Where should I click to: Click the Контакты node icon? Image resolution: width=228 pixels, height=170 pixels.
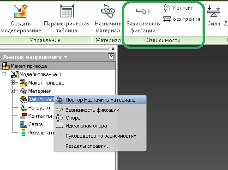click(24, 116)
